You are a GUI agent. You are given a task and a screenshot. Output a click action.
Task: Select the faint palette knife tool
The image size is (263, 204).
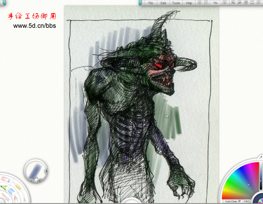[x=24, y=197]
